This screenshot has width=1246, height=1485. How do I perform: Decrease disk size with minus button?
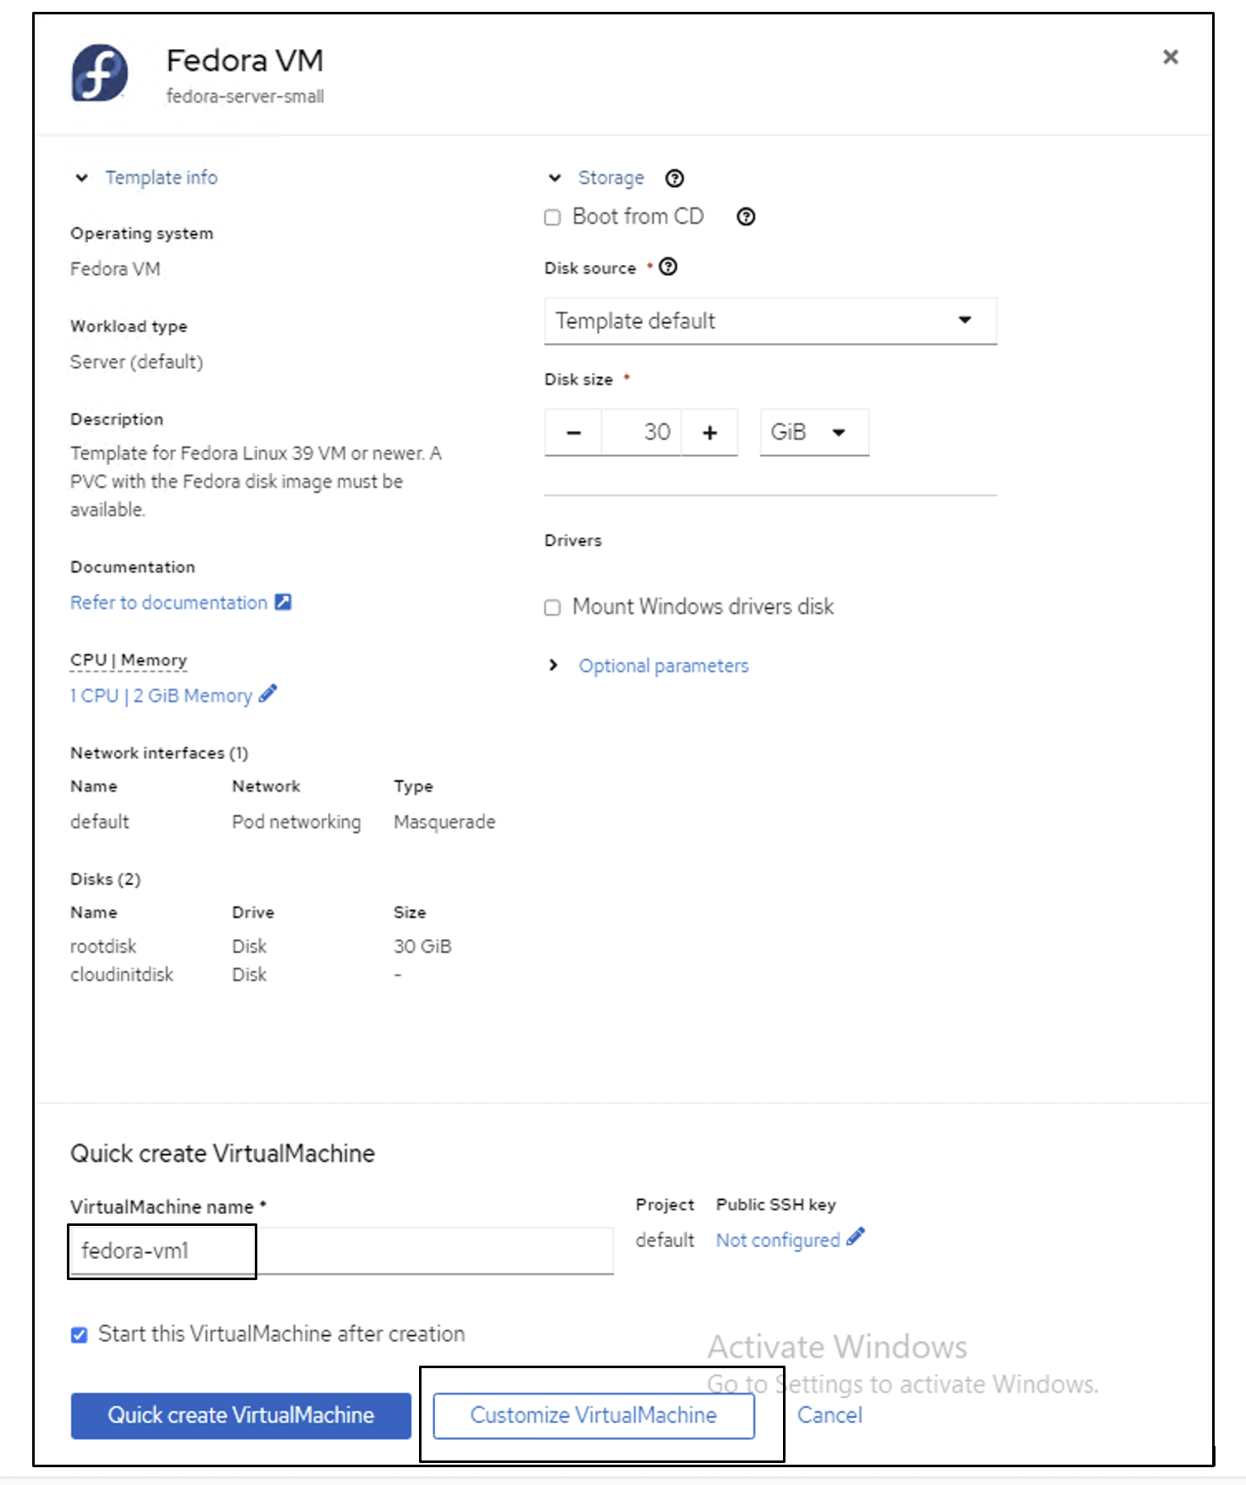pyautogui.click(x=573, y=433)
